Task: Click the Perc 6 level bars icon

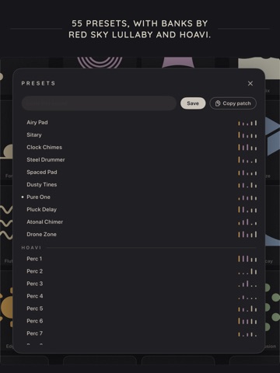Action: coord(247,321)
